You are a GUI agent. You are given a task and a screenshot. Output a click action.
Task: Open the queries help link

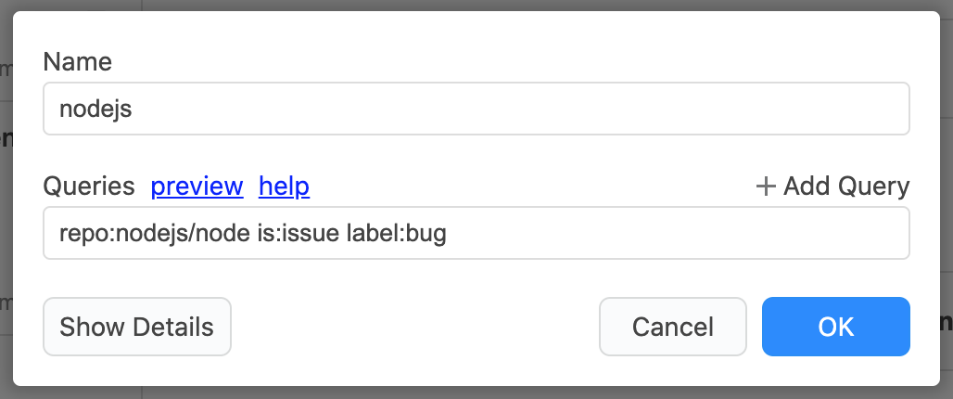[284, 187]
